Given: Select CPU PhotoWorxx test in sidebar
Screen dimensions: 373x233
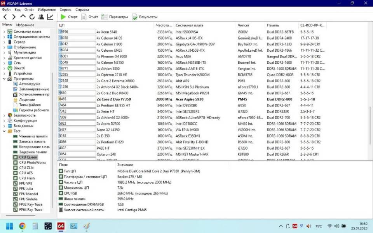Looking at the screenshot, I should [x=33, y=162].
